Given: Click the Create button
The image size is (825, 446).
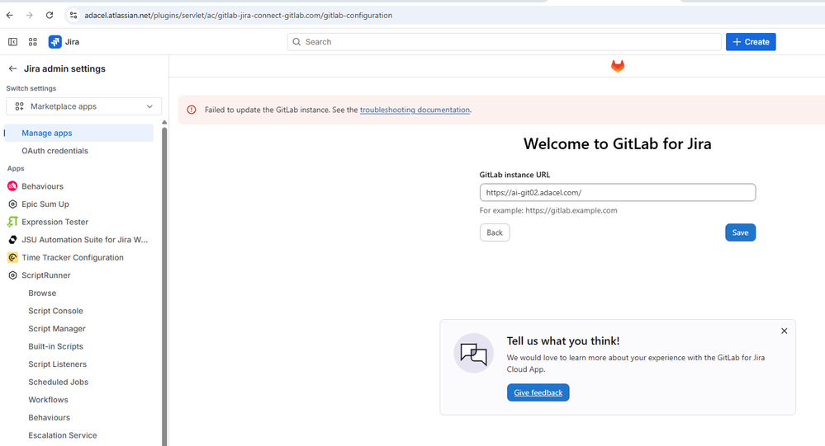Looking at the screenshot, I should tap(751, 42).
